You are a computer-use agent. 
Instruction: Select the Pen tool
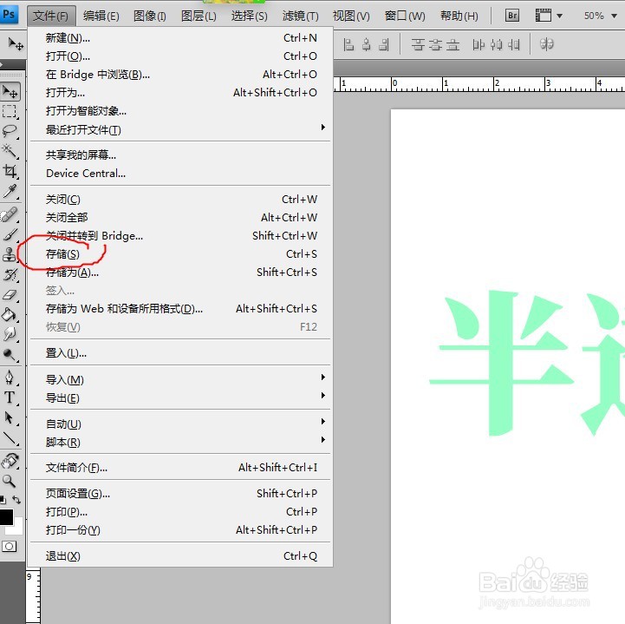pyautogui.click(x=10, y=378)
